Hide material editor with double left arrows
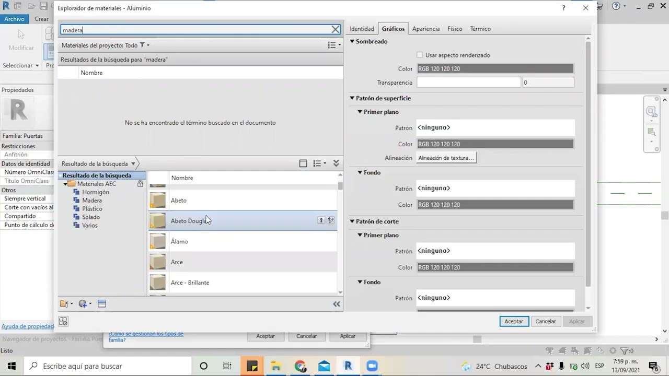This screenshot has width=669, height=376. point(337,304)
